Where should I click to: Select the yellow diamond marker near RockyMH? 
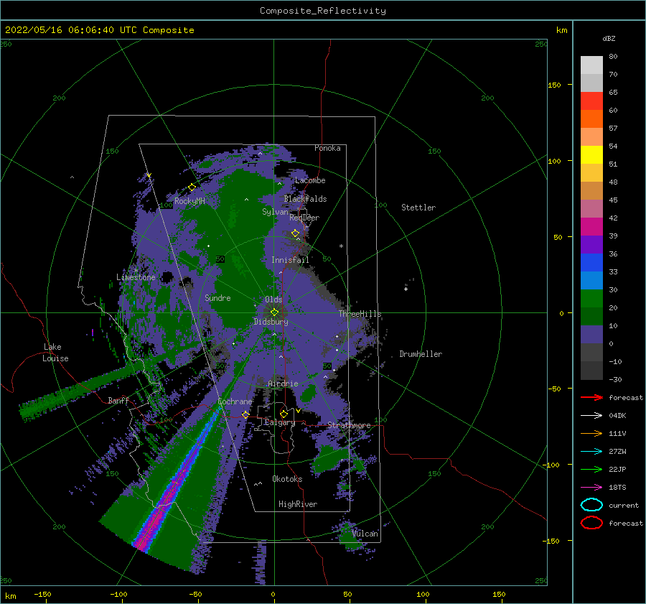192,187
